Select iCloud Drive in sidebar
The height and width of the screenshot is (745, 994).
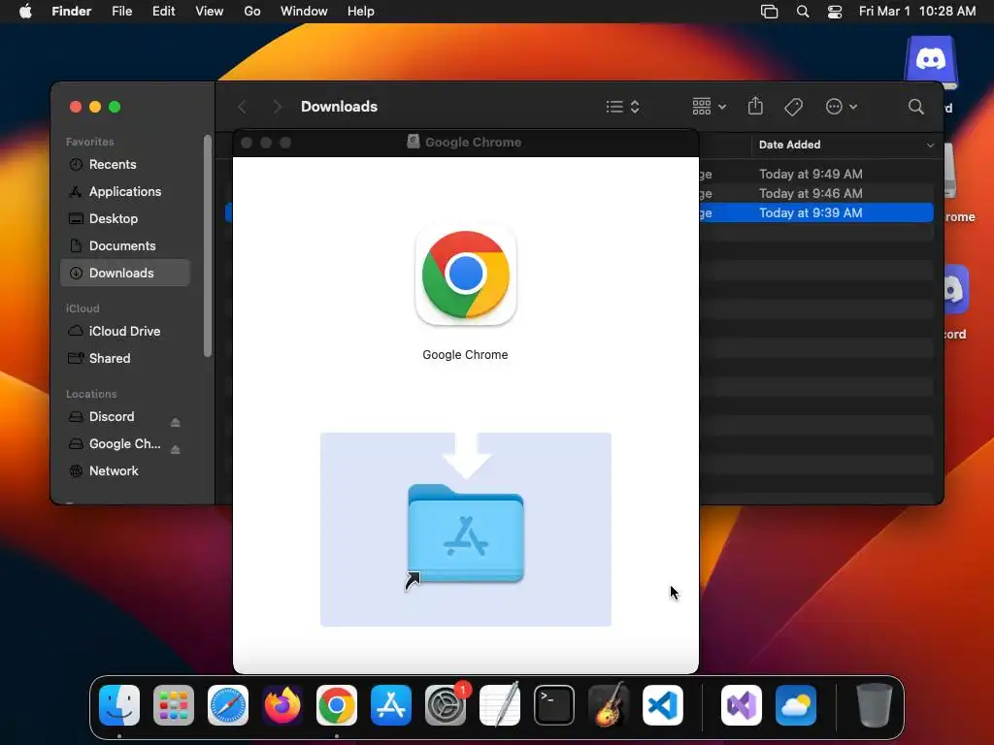[x=125, y=332]
